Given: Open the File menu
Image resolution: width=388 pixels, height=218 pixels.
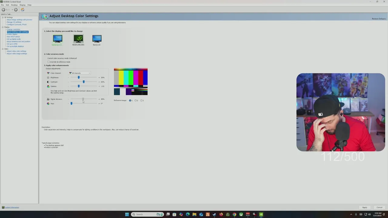Looking at the screenshot, I should (x=2, y=5).
